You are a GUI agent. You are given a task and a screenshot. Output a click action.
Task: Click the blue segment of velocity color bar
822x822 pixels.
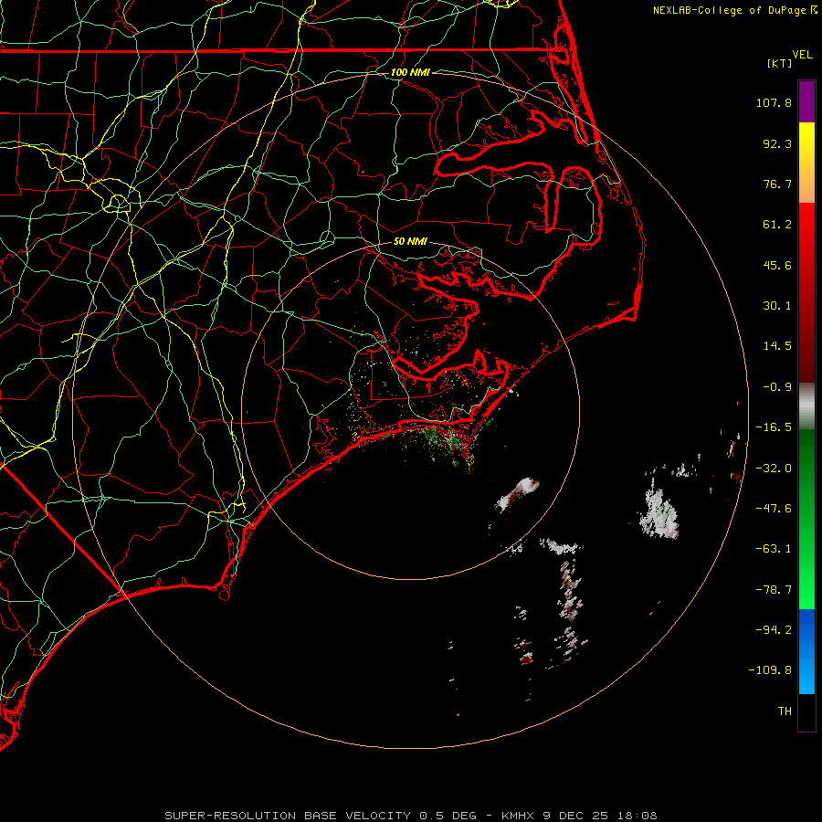point(806,651)
